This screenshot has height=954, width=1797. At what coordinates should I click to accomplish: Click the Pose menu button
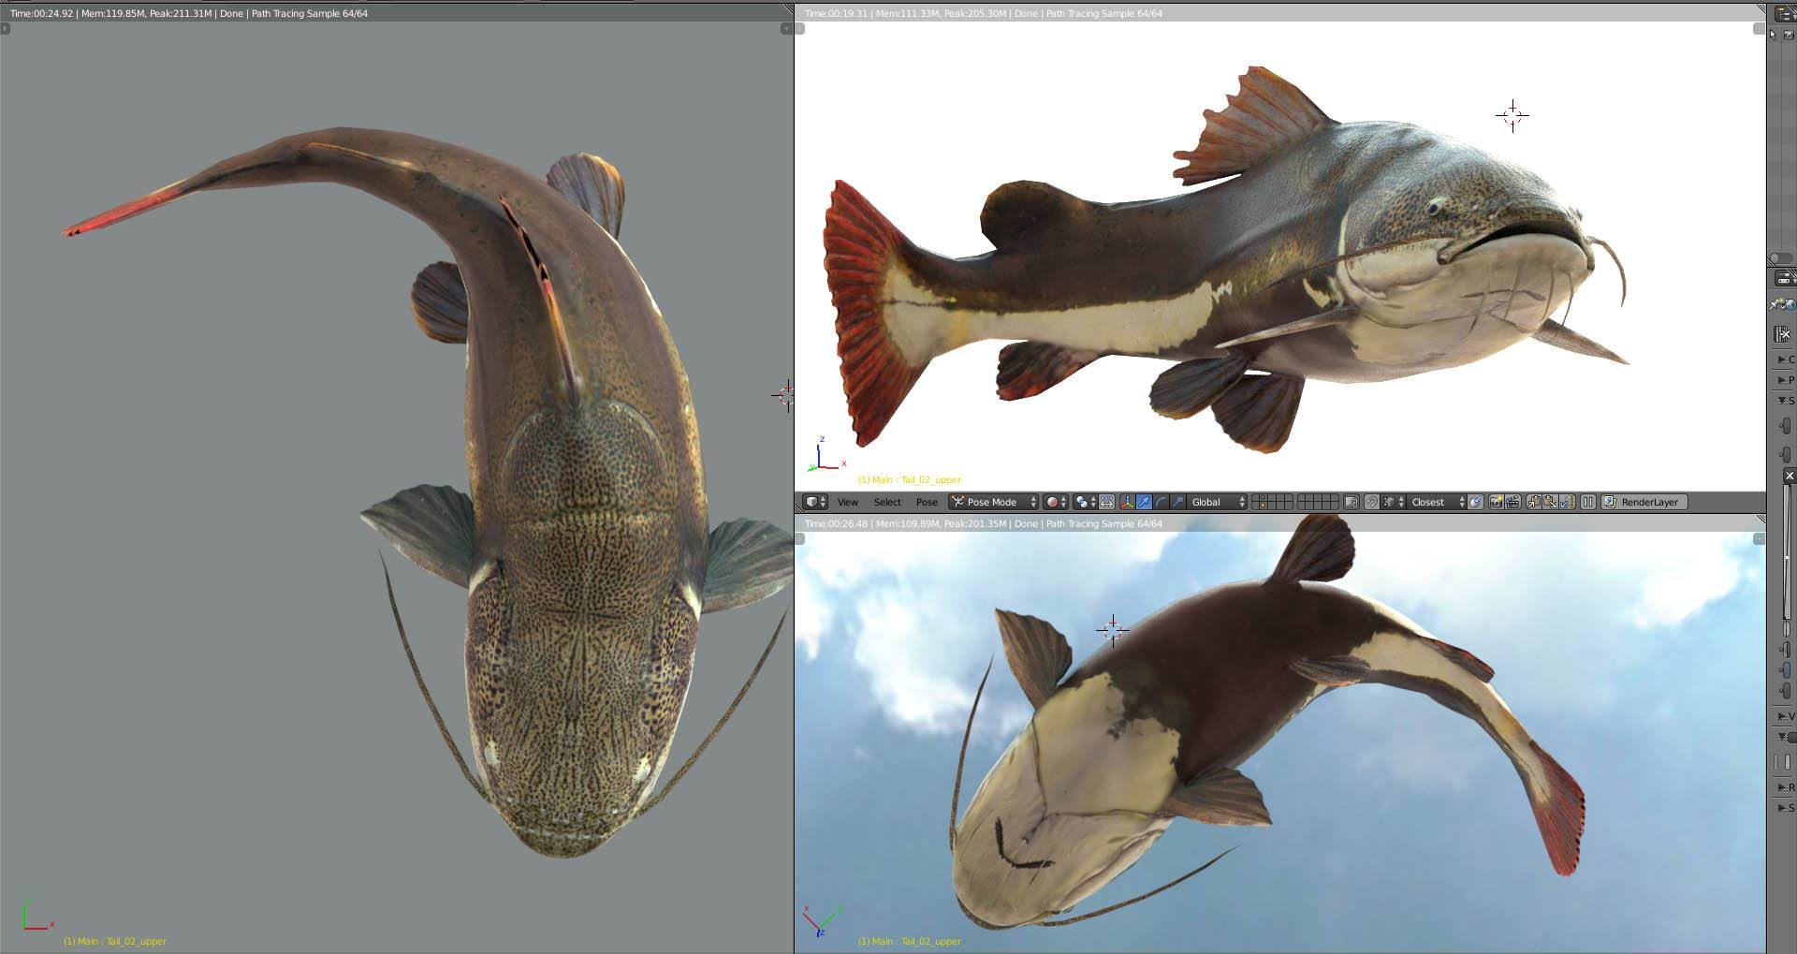[927, 502]
